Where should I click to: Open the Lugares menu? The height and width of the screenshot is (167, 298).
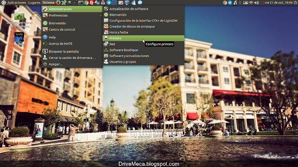click(34, 3)
